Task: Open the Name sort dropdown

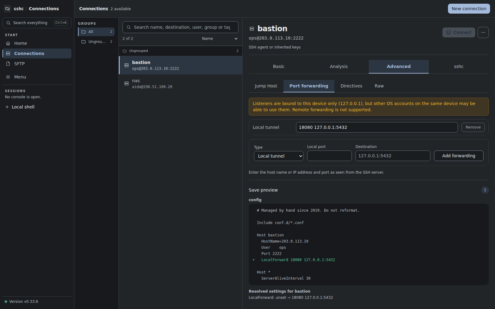Action: coord(219,39)
